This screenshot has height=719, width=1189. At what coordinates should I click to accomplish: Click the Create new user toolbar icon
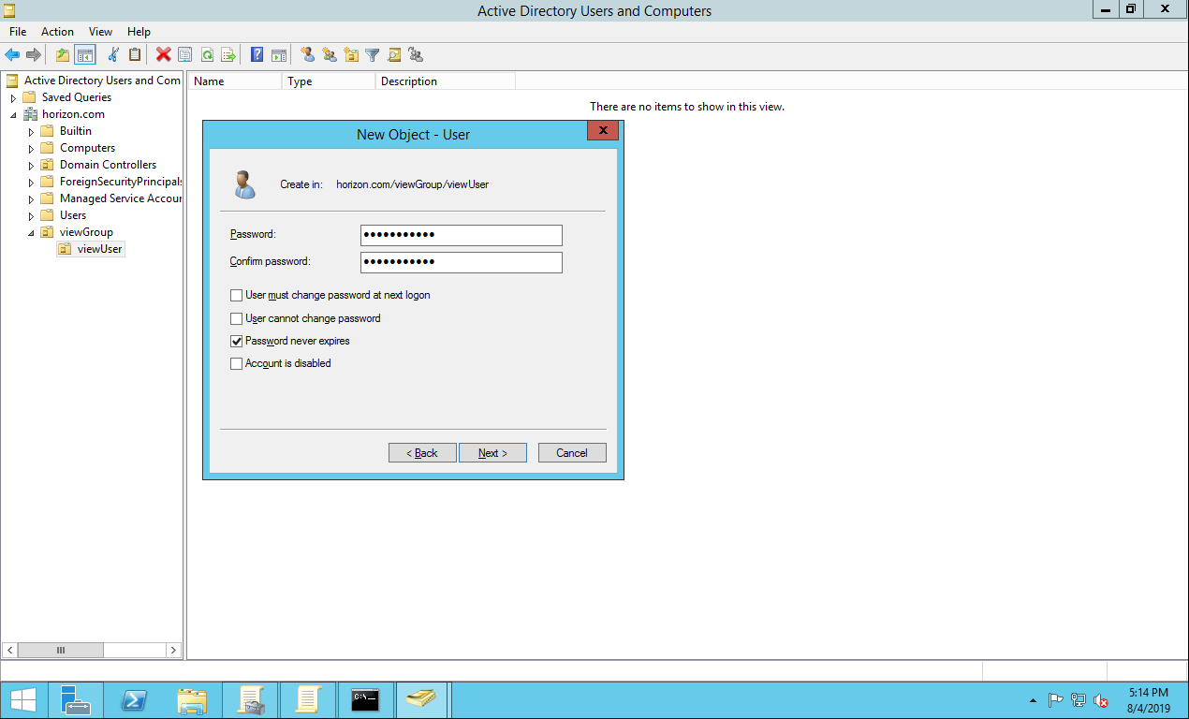pyautogui.click(x=307, y=55)
